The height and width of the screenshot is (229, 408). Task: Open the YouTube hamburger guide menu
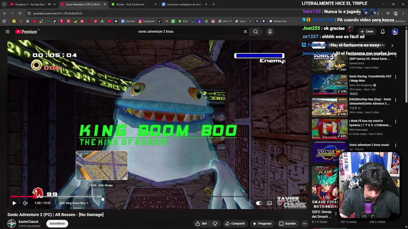click(8, 31)
